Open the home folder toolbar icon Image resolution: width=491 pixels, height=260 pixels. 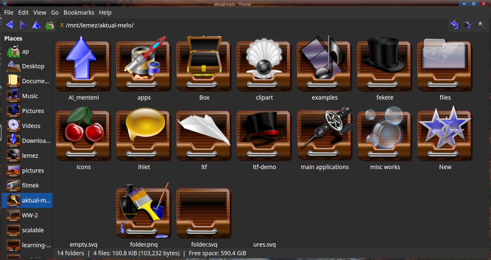(x=50, y=25)
